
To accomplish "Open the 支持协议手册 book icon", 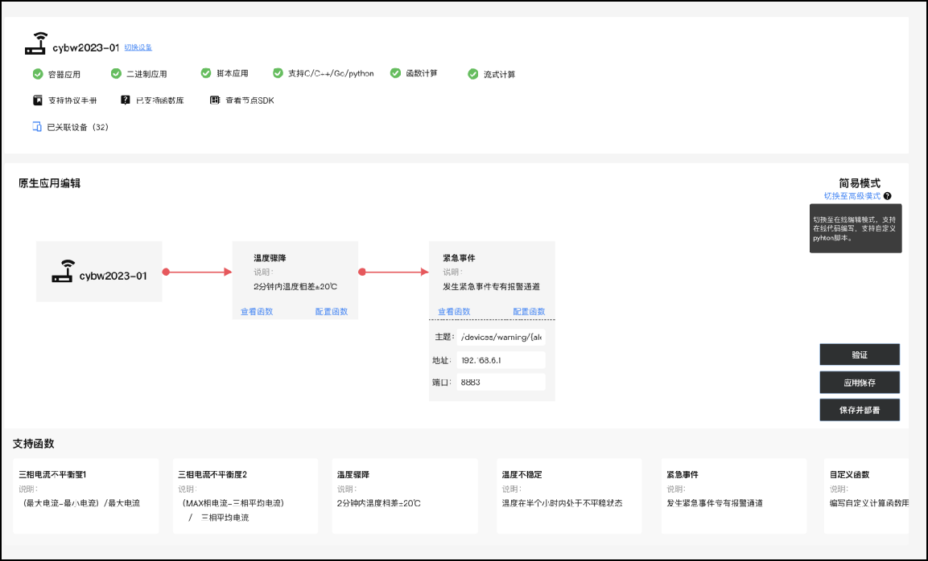I will tap(37, 100).
